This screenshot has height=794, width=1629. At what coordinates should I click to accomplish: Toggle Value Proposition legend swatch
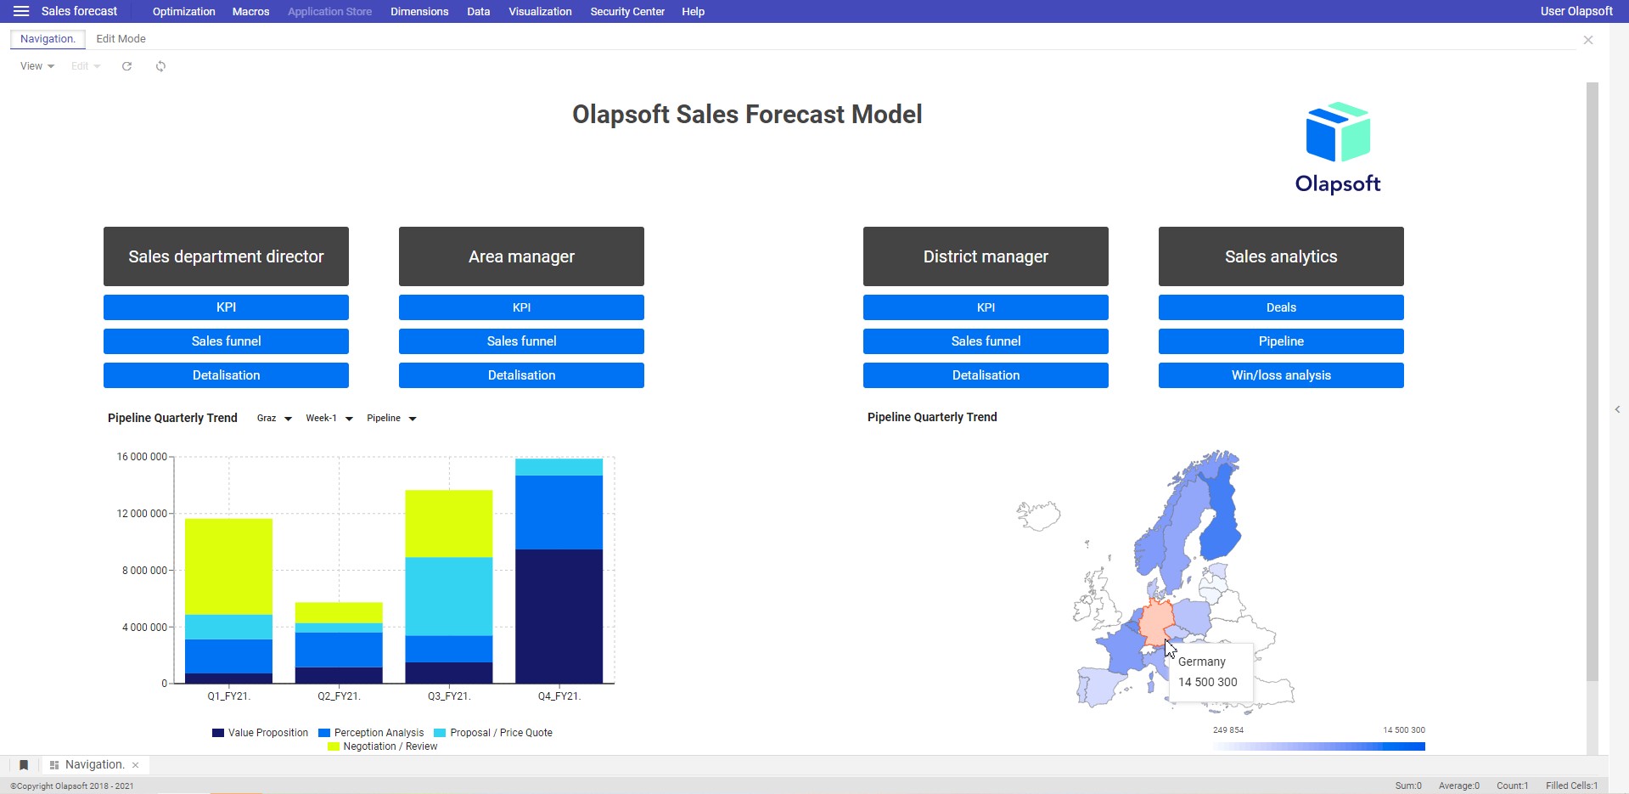tap(218, 733)
